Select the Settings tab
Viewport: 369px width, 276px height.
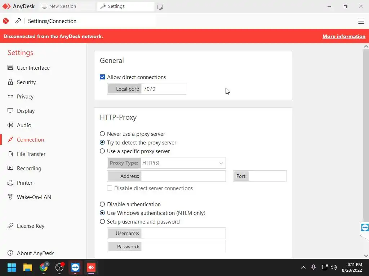pyautogui.click(x=126, y=6)
